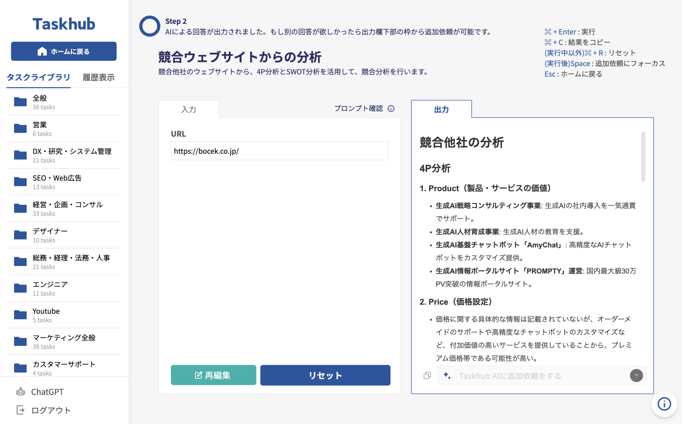The width and height of the screenshot is (682, 424).
Task: Open the ChatGPT icon in the sidebar
Action: [x=20, y=391]
